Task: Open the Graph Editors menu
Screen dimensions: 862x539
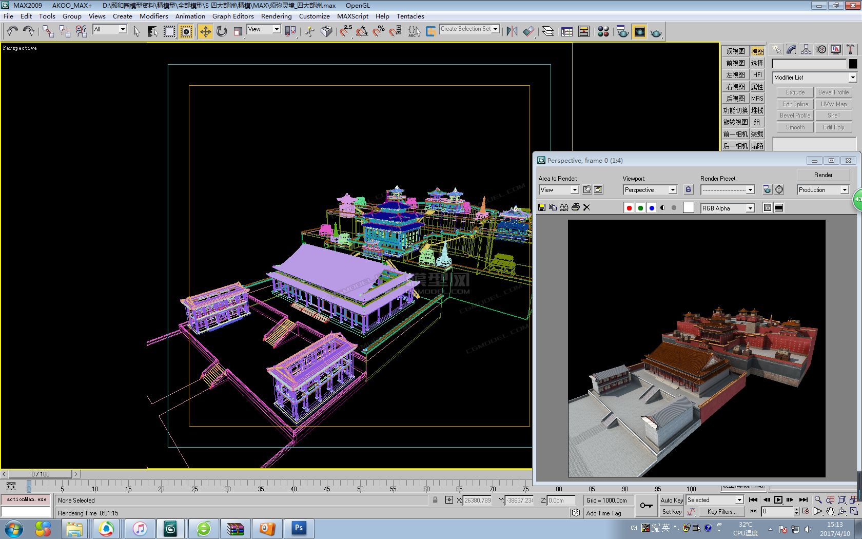Action: point(233,16)
